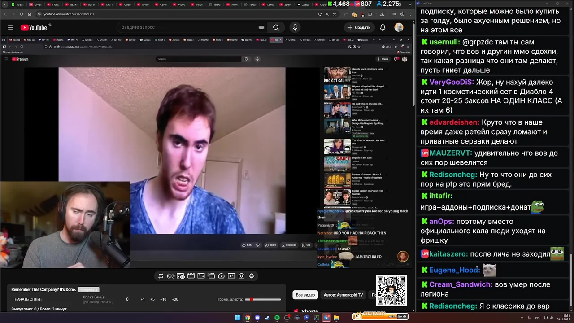Add one minute with the +1 button

pyautogui.click(x=143, y=299)
